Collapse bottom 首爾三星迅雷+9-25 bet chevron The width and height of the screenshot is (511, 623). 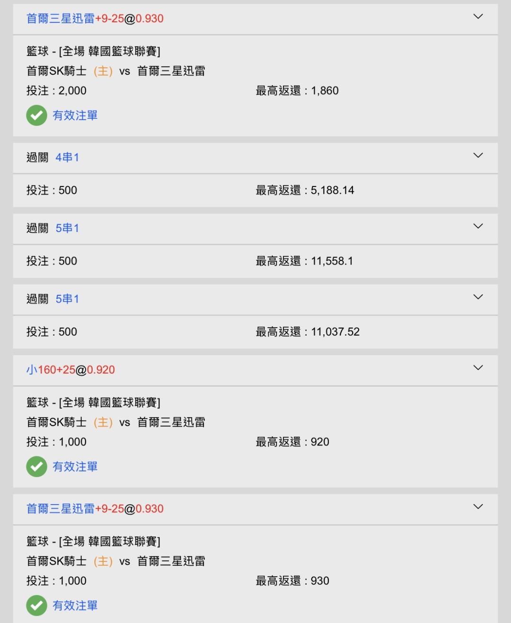pyautogui.click(x=478, y=507)
